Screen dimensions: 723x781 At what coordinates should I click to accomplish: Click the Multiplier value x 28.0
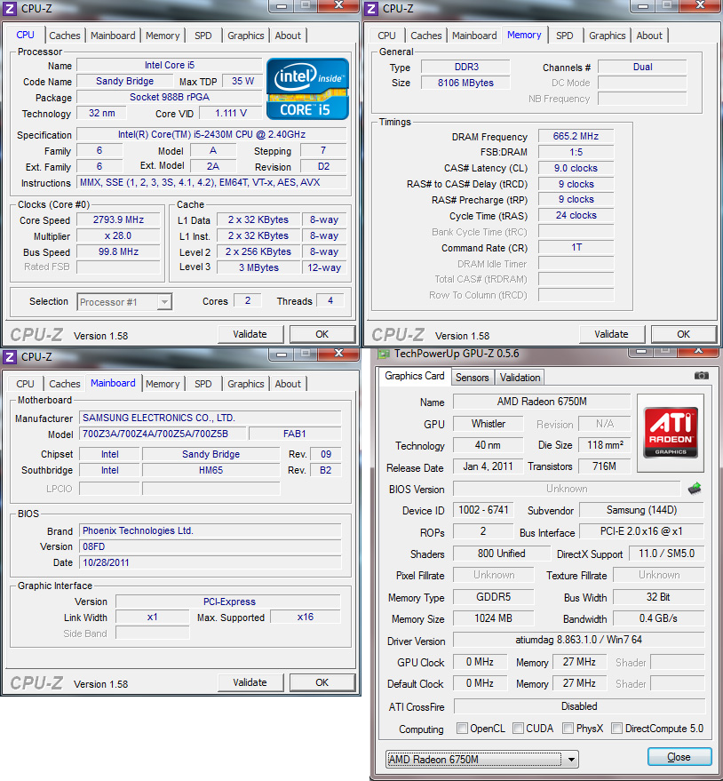[118, 235]
